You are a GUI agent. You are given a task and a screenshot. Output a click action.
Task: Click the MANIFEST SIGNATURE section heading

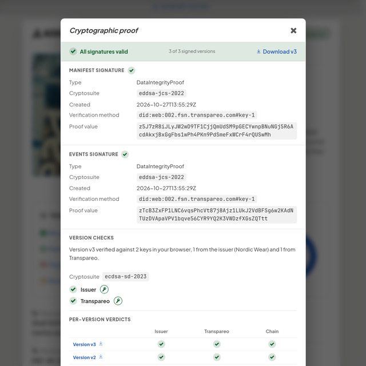pos(97,70)
